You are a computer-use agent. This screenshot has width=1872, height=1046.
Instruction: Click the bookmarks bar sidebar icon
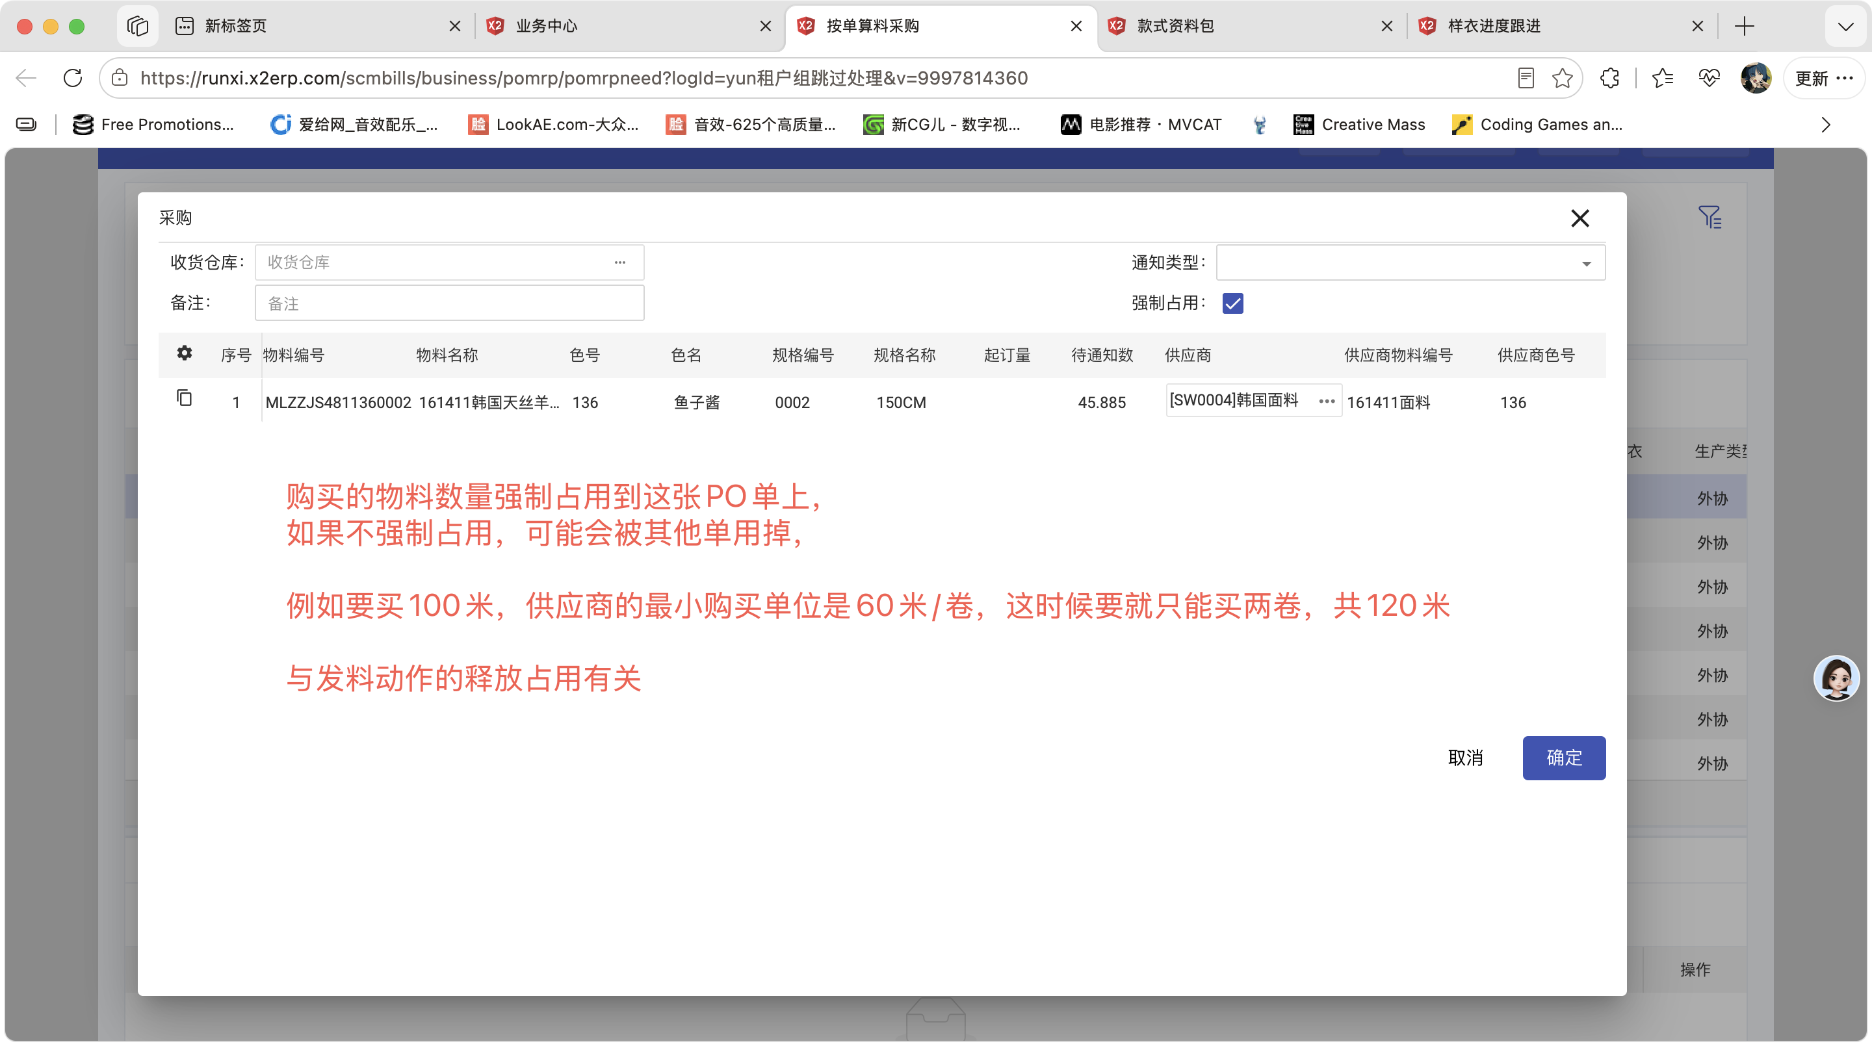coord(26,125)
